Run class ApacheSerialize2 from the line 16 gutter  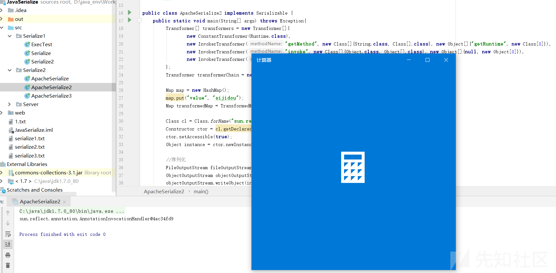129,13
